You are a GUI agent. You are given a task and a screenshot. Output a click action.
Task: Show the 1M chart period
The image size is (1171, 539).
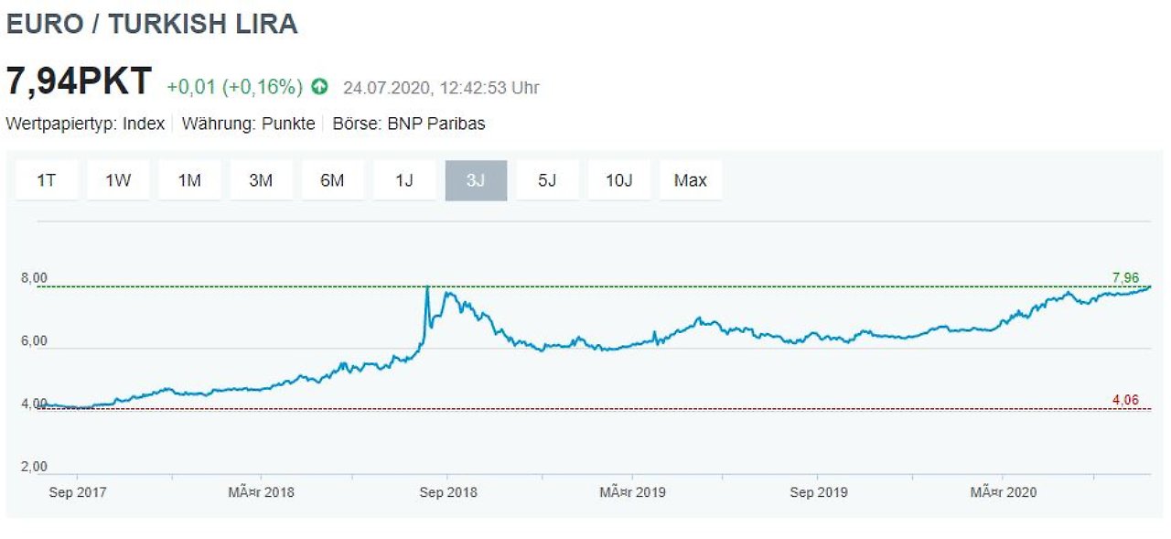pos(189,180)
